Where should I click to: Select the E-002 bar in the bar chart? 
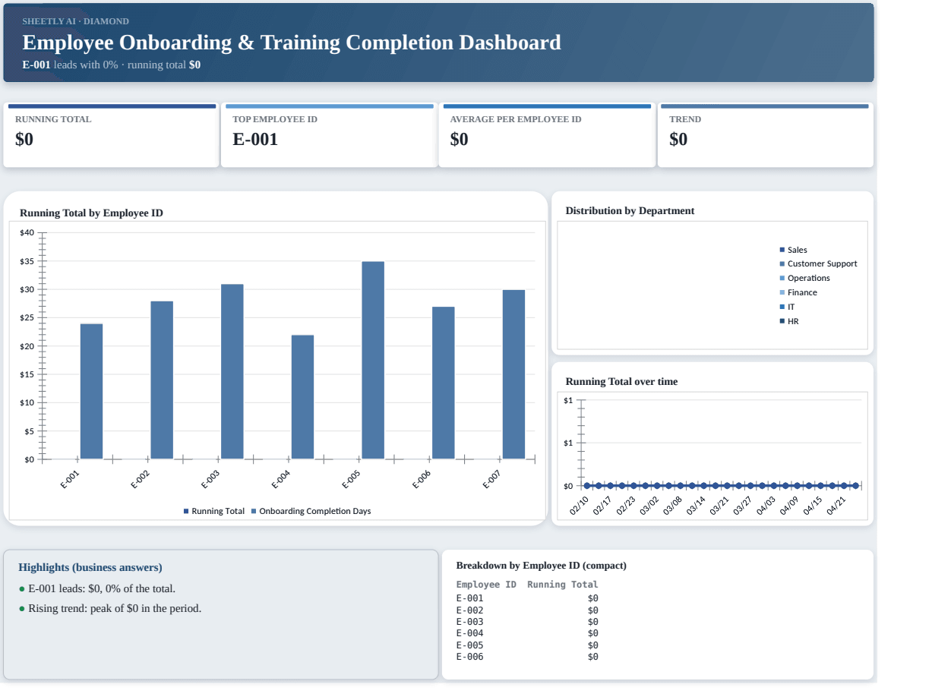click(162, 380)
